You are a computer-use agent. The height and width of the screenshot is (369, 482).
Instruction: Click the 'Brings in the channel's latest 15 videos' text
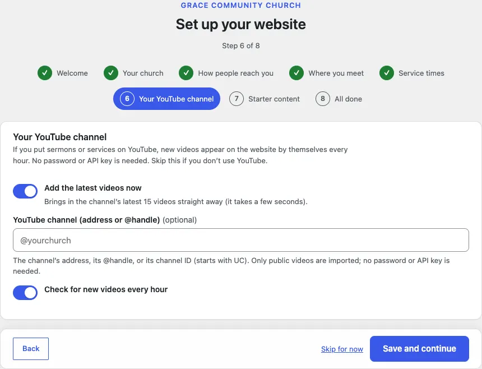[176, 202]
